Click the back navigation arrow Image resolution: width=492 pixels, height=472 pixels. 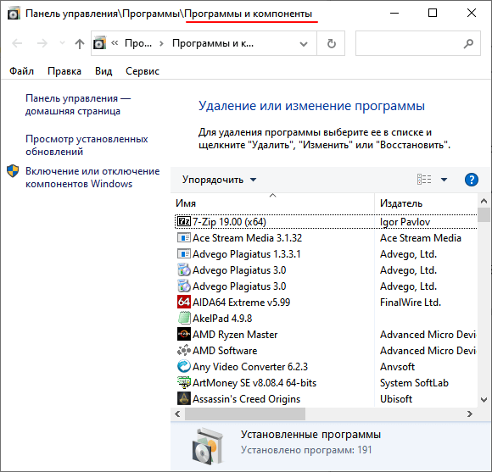17,43
